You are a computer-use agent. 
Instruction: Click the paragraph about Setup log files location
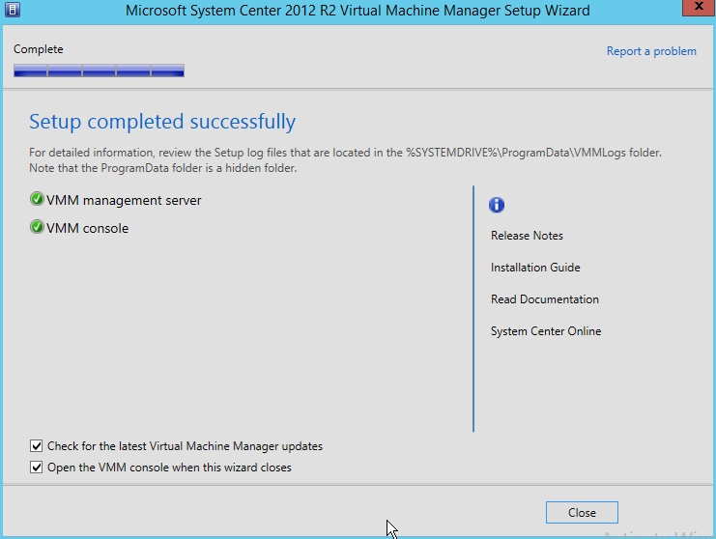345,160
